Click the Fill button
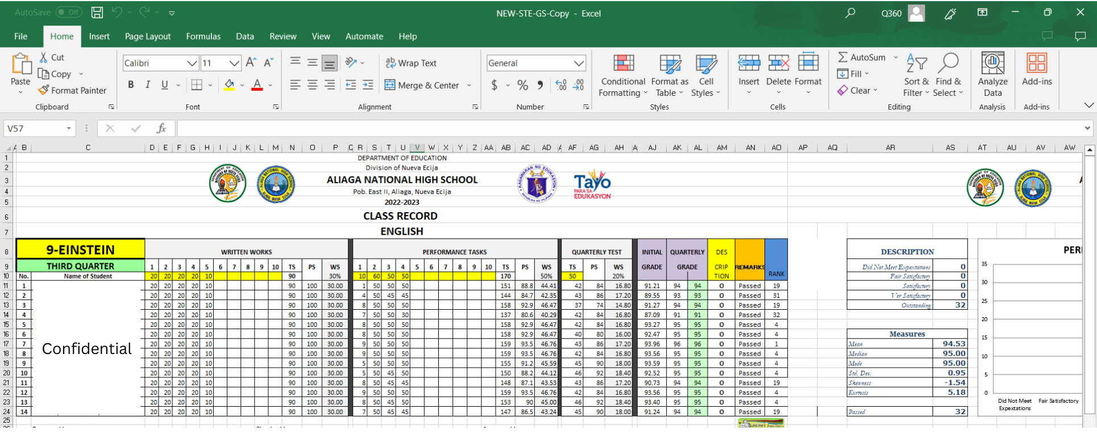 (x=850, y=74)
